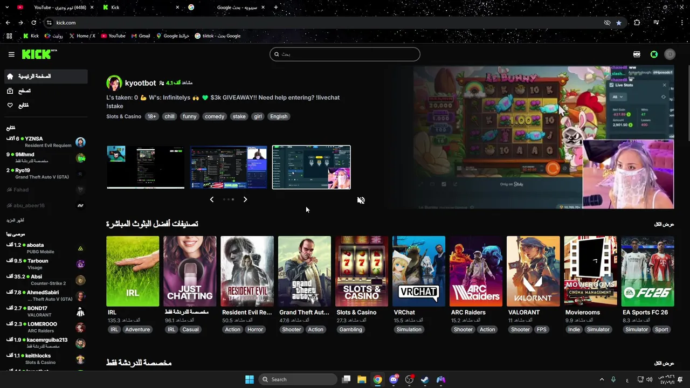
Task: Open a new browser tab
Action: [x=276, y=8]
